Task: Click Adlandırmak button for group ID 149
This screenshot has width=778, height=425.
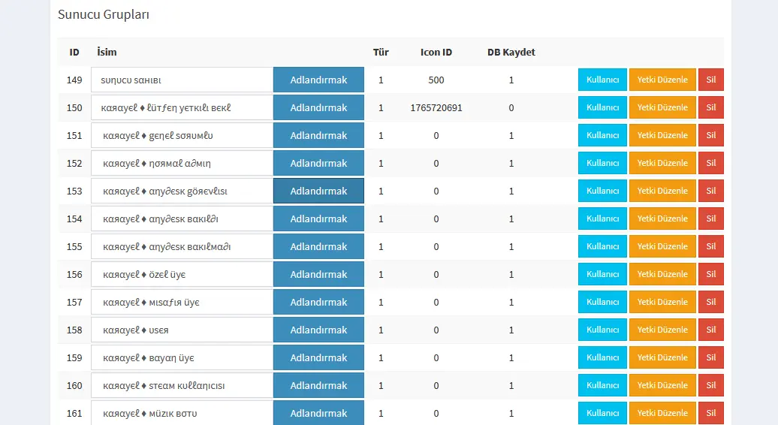Action: point(318,80)
